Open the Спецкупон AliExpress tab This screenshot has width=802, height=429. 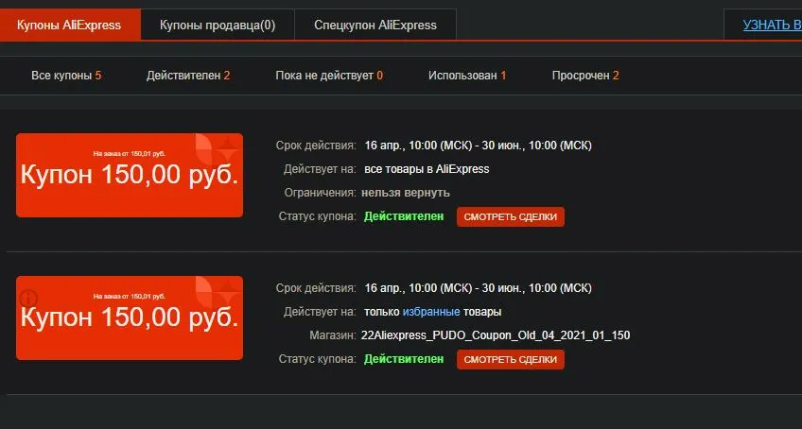coord(375,26)
